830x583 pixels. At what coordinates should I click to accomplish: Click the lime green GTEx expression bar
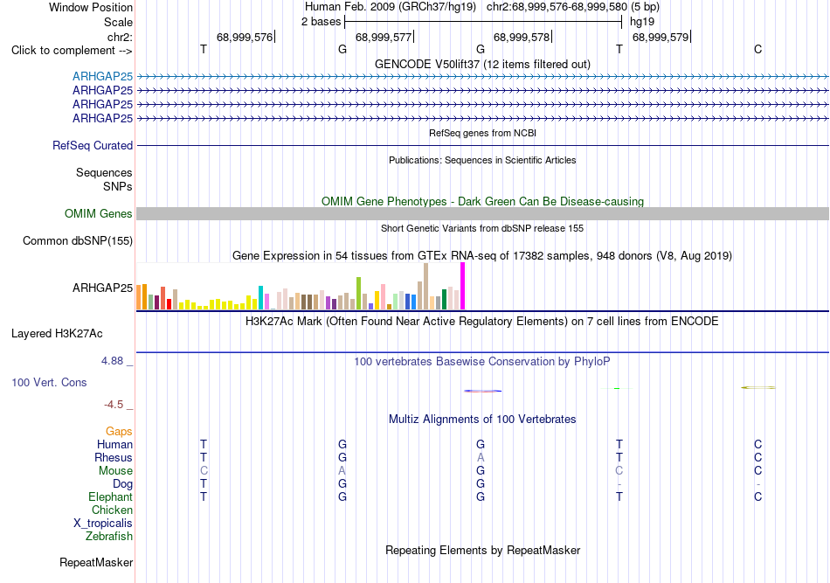click(x=358, y=293)
